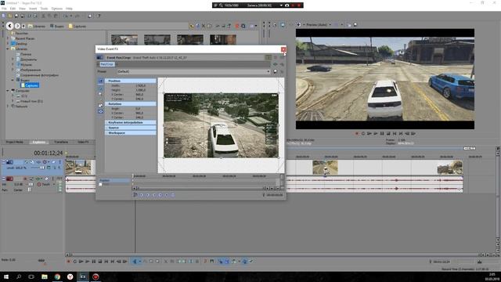Create new project from main toolbar
The height and width of the screenshot is (282, 501).
tap(3, 16)
